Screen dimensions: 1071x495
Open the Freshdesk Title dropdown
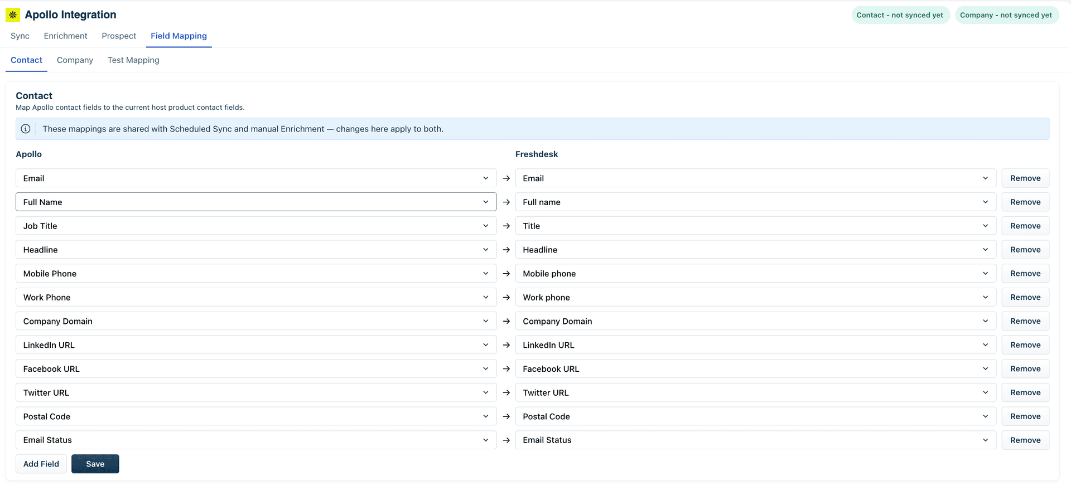pos(756,226)
